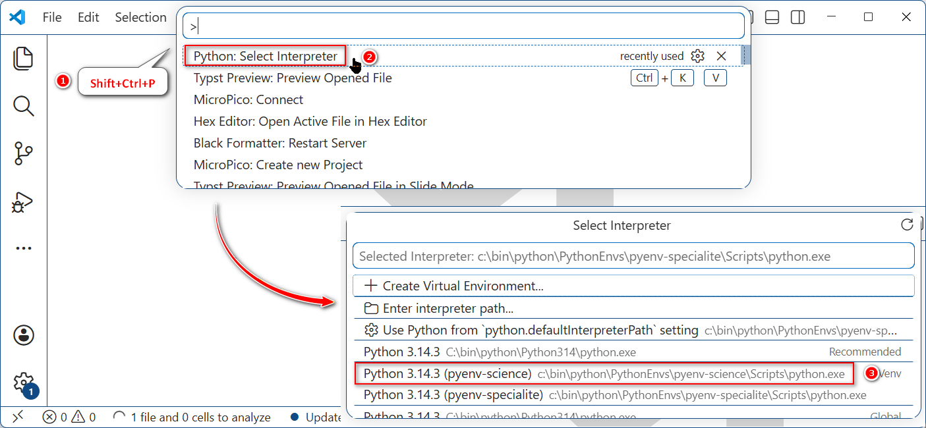Remove Python: Select Interpreter from recently used

721,57
